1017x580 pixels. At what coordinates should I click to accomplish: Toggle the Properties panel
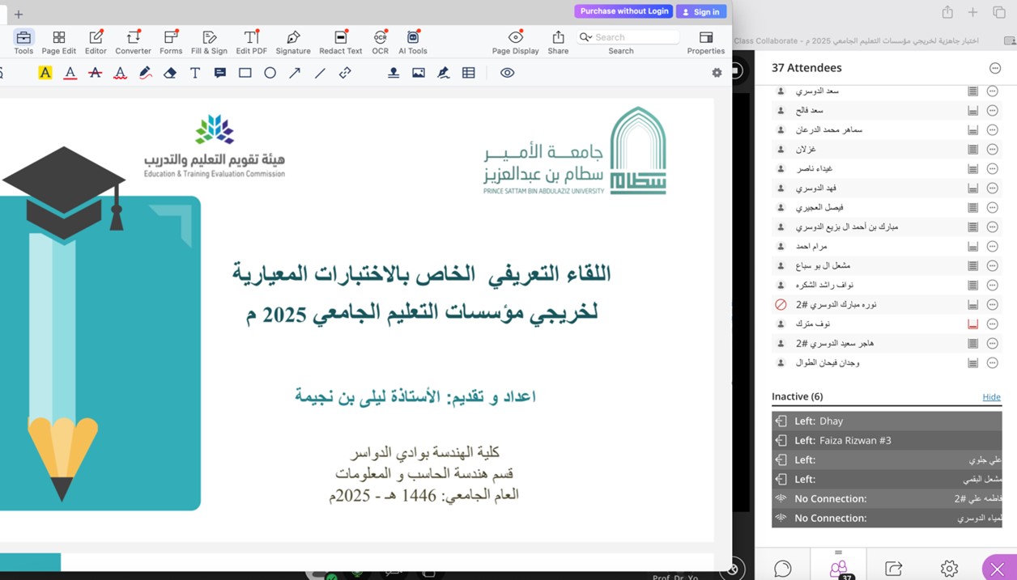pyautogui.click(x=705, y=42)
